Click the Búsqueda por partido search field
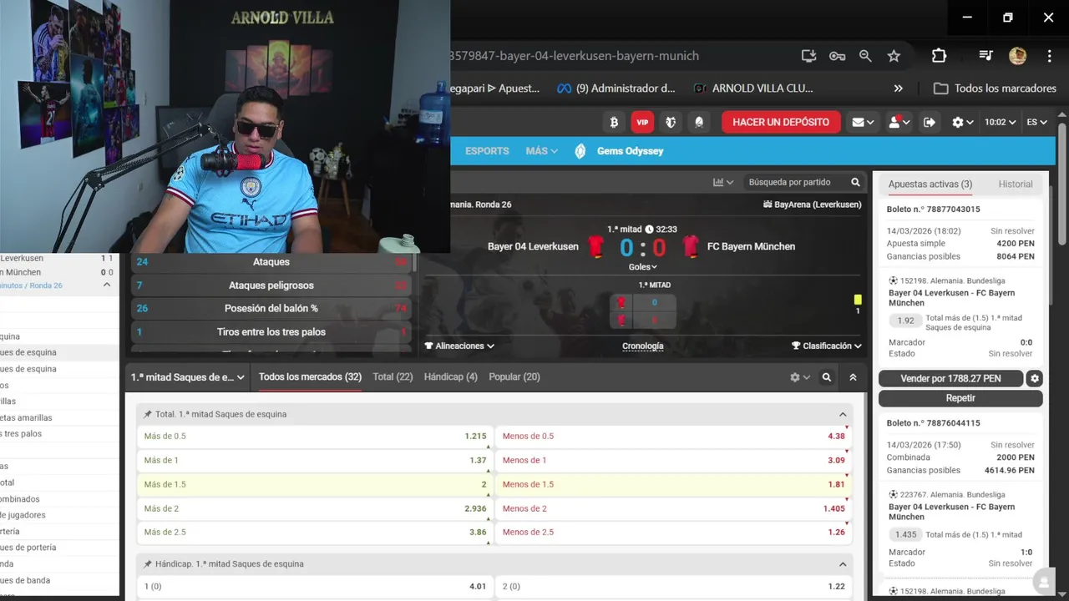 point(793,182)
